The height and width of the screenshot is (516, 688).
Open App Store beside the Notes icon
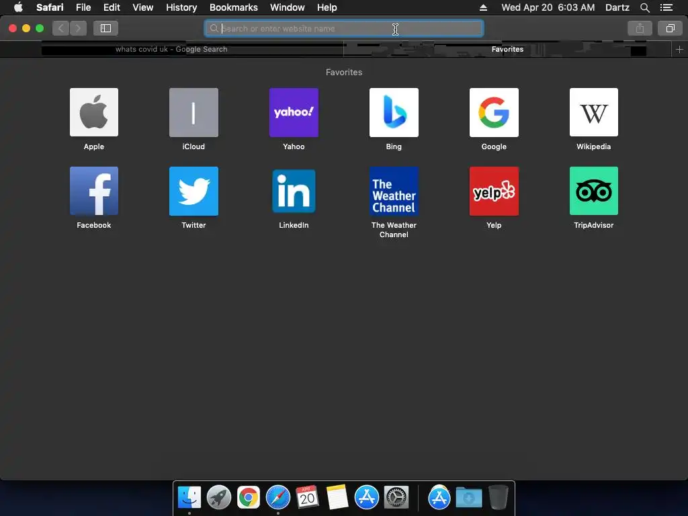click(x=366, y=498)
